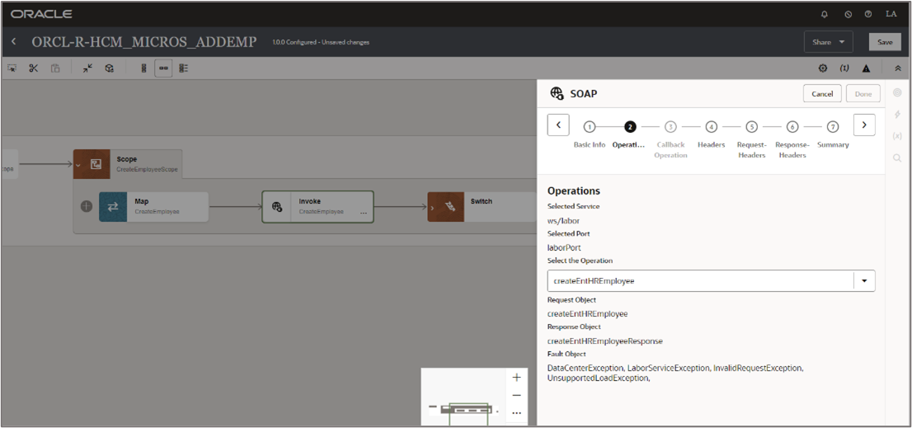Image resolution: width=912 pixels, height=428 pixels.
Task: Select the Invoke CreateEmployee node
Action: point(317,206)
